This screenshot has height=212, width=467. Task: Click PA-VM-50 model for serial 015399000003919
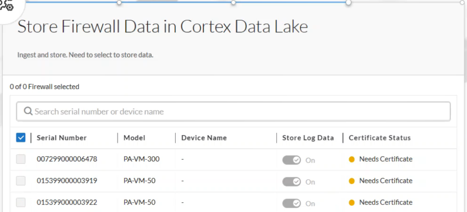[x=140, y=181]
